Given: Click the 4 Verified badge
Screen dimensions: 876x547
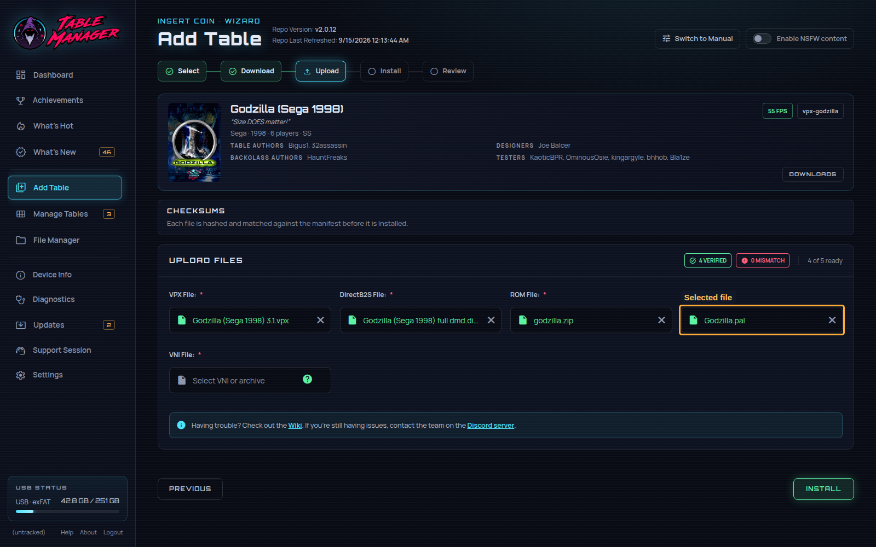Looking at the screenshot, I should [708, 260].
